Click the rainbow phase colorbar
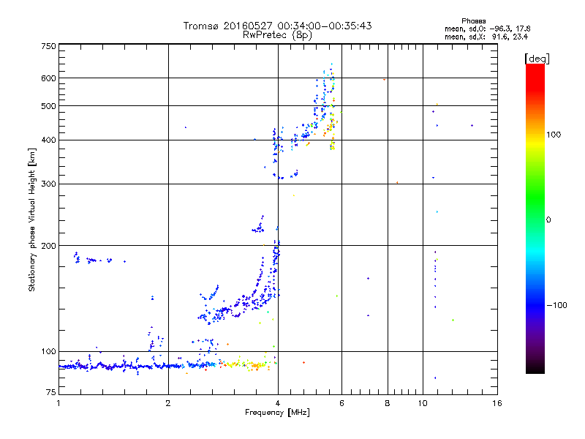585x439 pixels. (535, 218)
